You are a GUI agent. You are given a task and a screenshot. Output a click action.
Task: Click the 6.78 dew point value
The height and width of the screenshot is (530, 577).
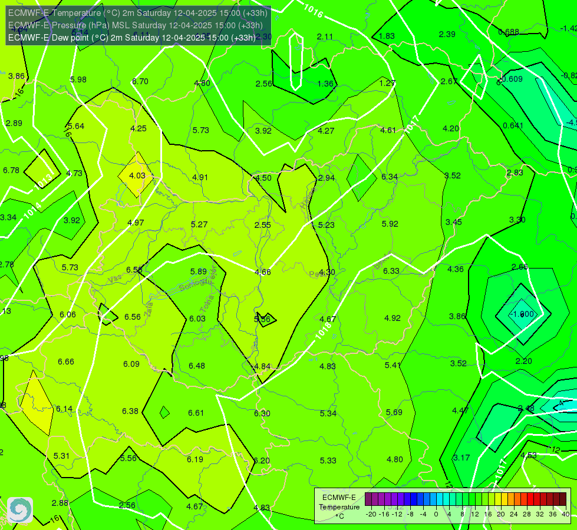tap(11, 170)
